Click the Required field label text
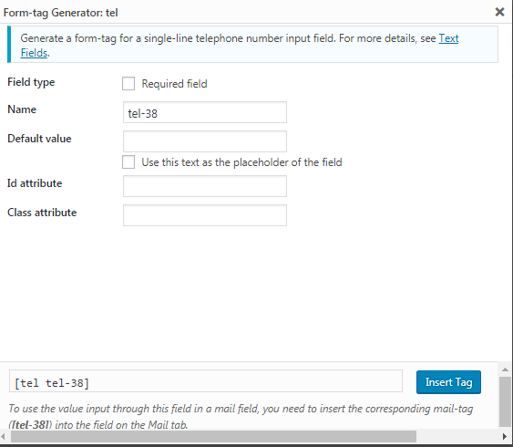This screenshot has width=513, height=447. (174, 84)
